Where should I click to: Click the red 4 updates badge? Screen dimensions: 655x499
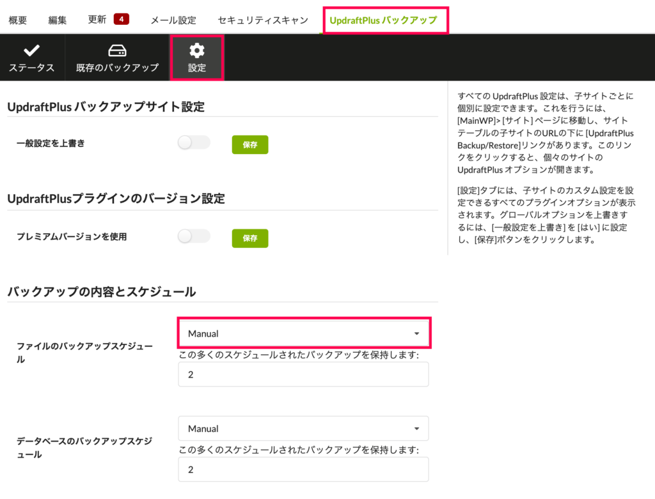121,19
